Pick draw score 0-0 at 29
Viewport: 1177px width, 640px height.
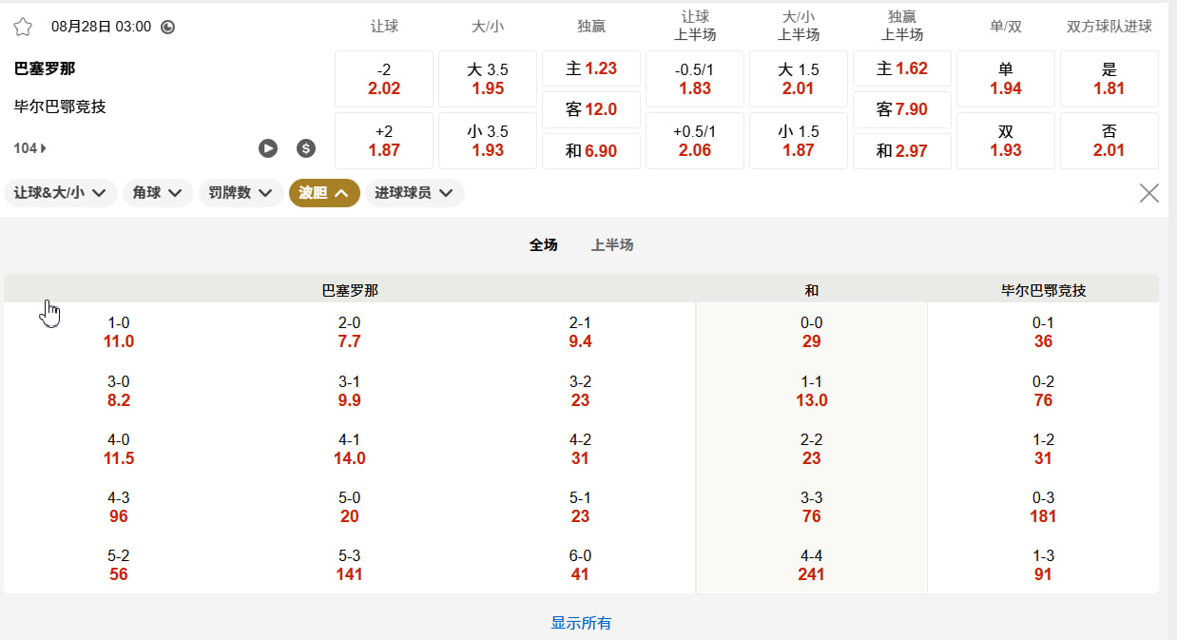click(x=812, y=333)
